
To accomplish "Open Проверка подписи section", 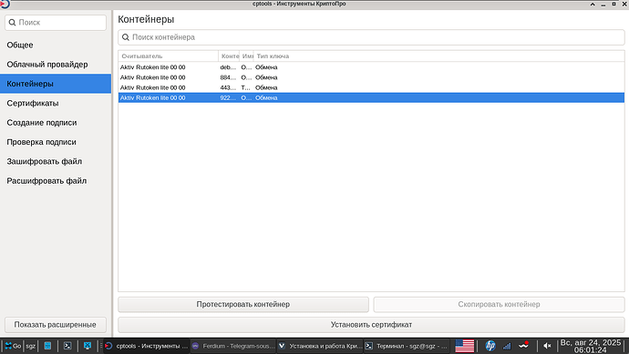I will (x=56, y=142).
